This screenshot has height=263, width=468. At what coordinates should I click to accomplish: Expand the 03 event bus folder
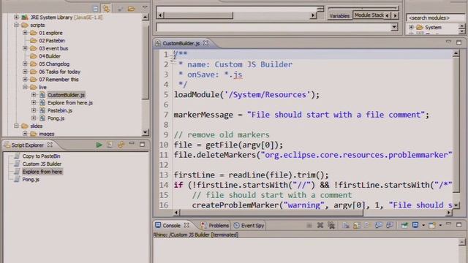pyautogui.click(x=25, y=48)
